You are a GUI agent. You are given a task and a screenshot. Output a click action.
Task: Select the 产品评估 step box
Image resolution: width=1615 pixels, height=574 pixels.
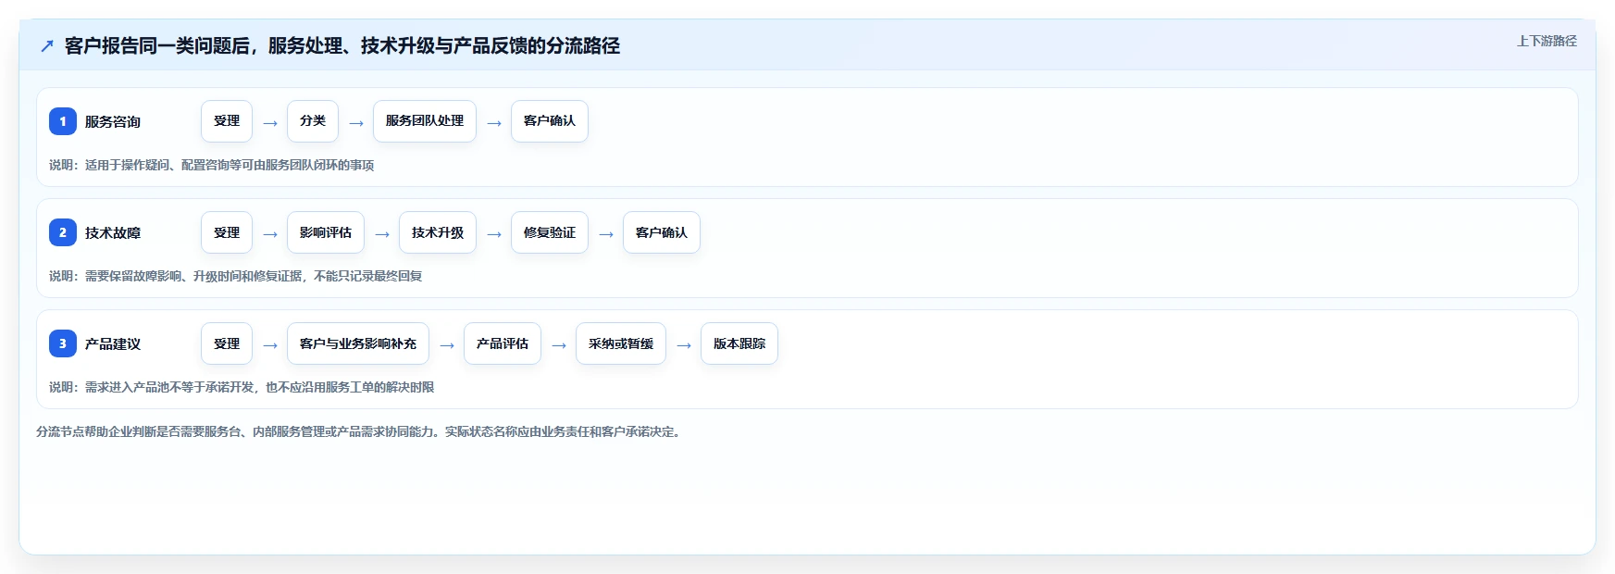click(503, 343)
